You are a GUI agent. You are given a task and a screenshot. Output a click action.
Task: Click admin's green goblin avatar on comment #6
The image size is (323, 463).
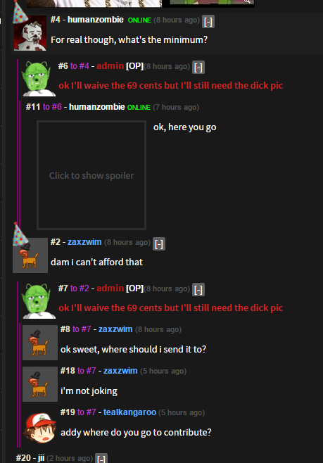39,79
